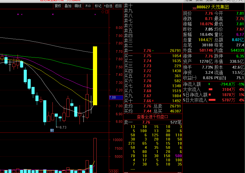Open 画线 drawing tools
Image resolution: width=245 pixels, height=173 pixels.
click(78, 6)
